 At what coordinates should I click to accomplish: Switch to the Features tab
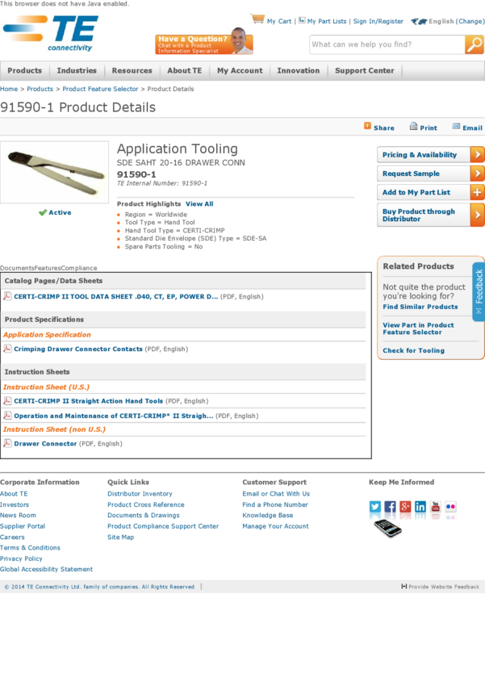tap(48, 268)
